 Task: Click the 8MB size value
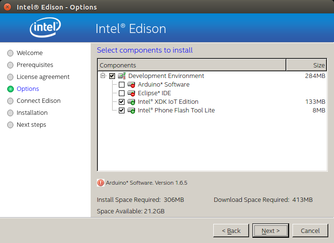(319, 110)
